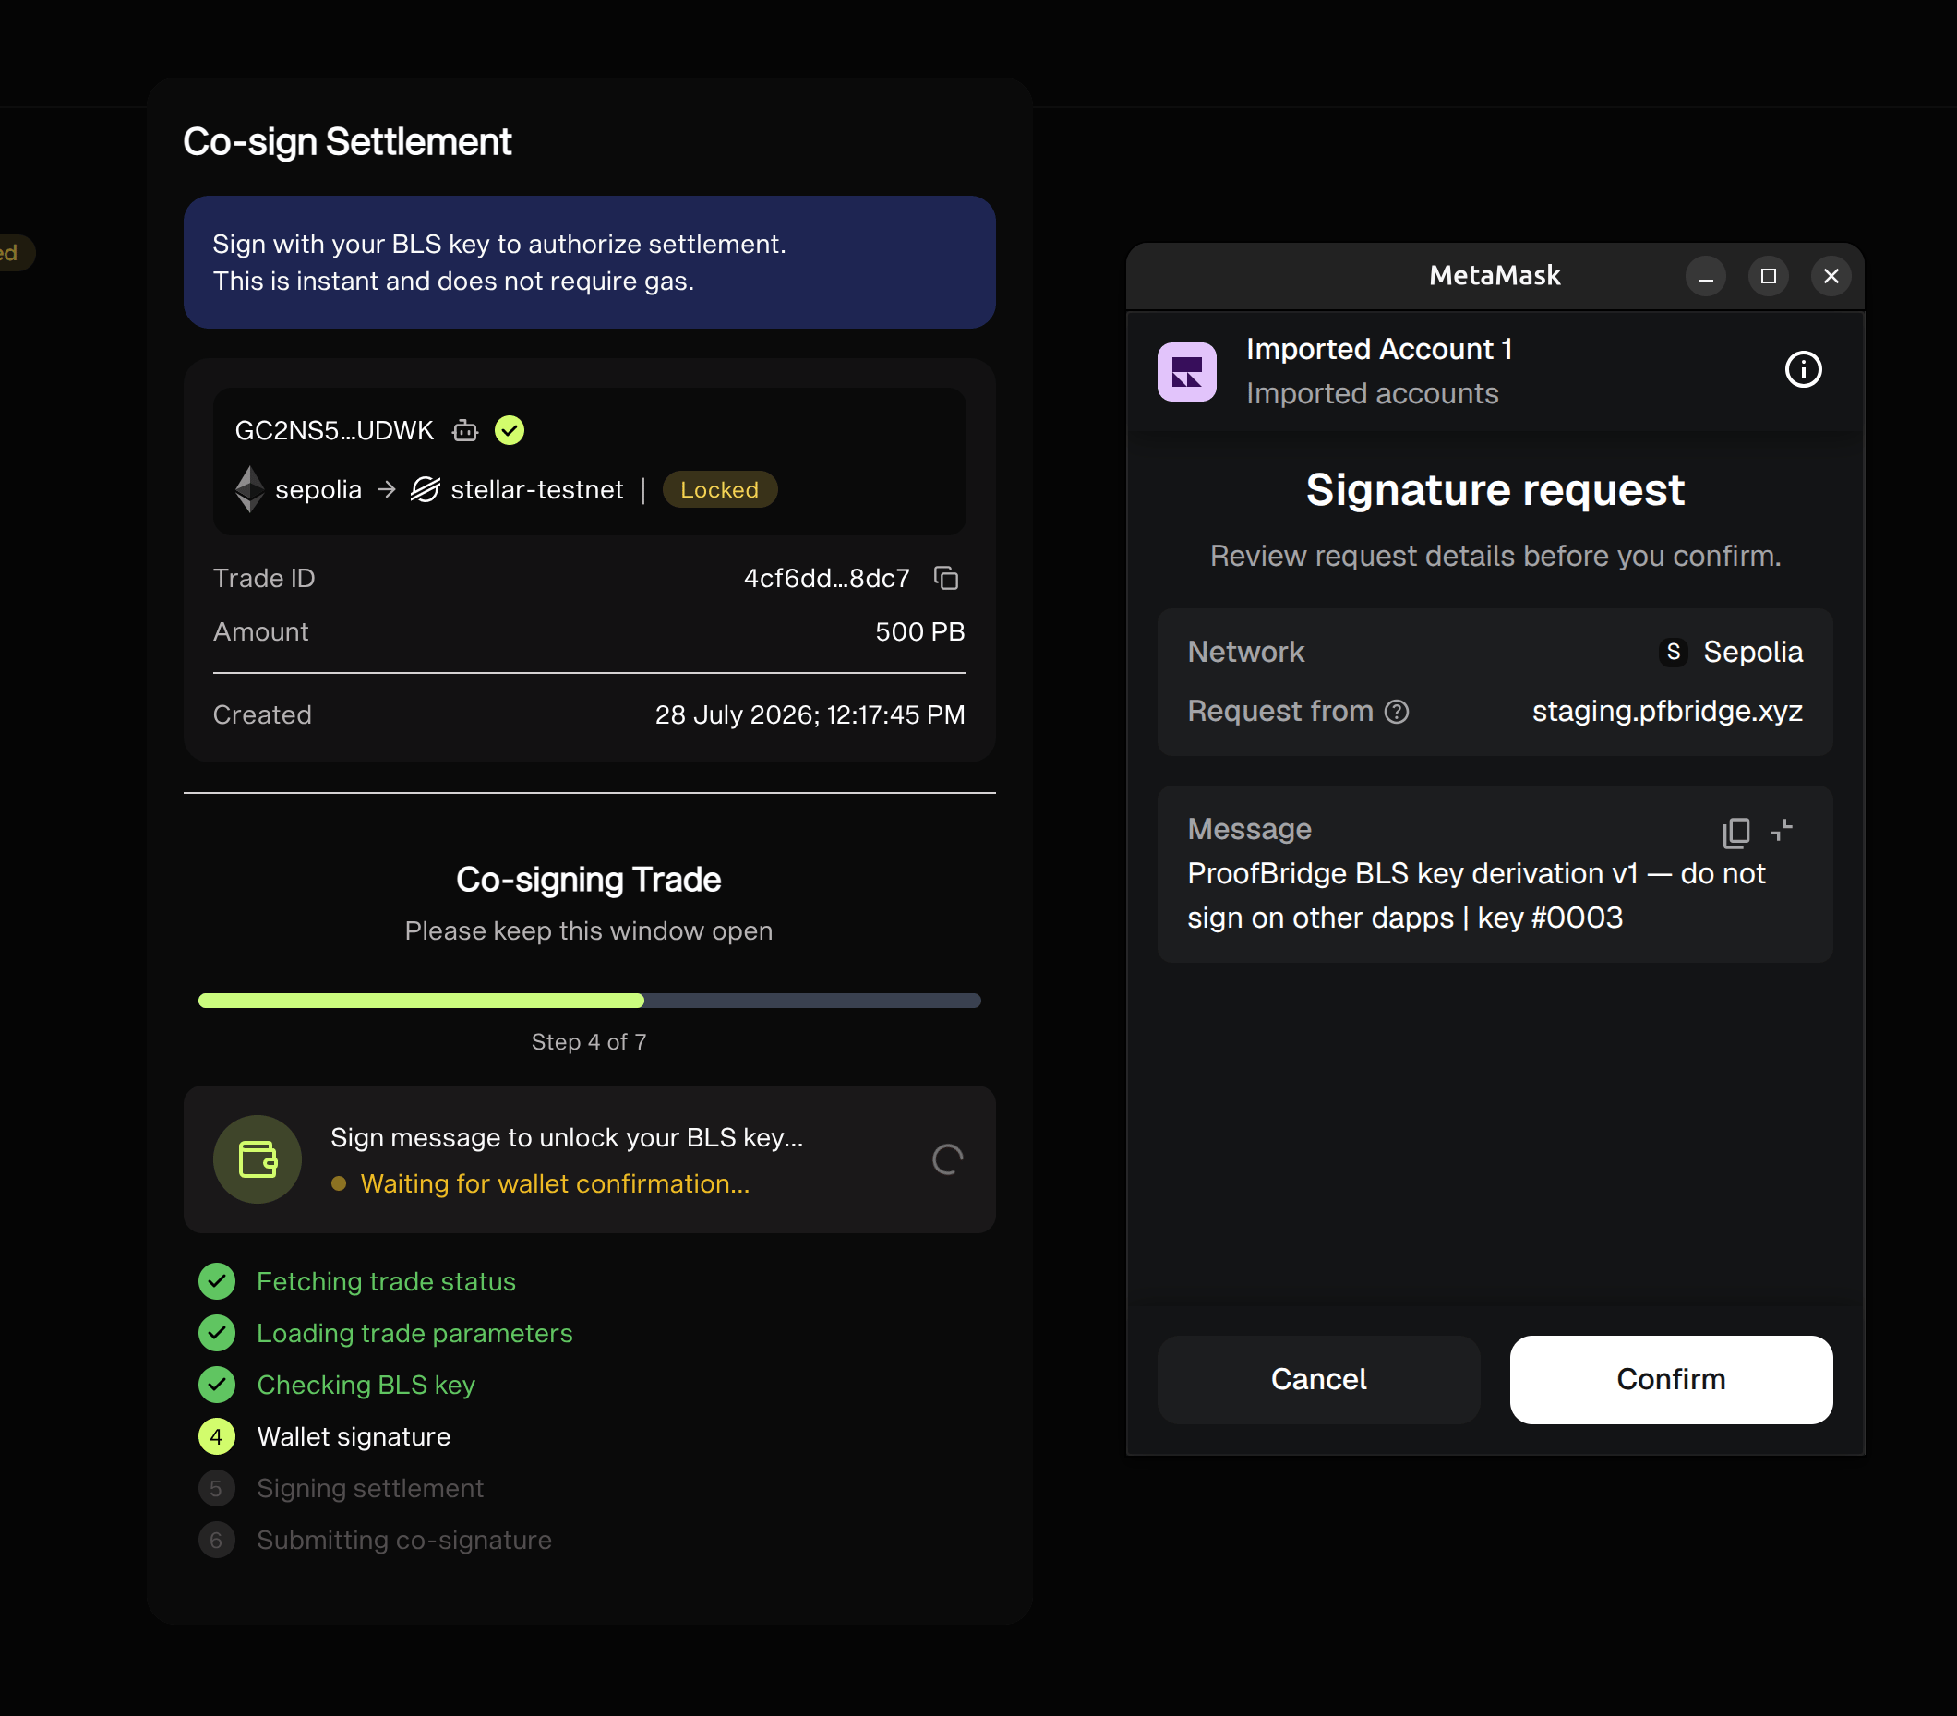Image resolution: width=1957 pixels, height=1716 pixels.
Task: Click the staging.pfbridge.xyz request origin
Action: point(1667,712)
